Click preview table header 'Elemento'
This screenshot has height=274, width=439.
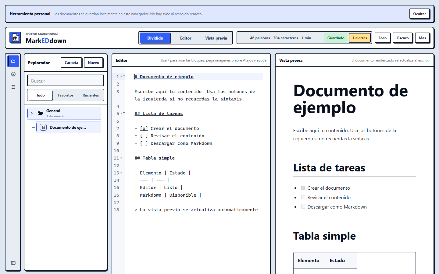pos(309,261)
